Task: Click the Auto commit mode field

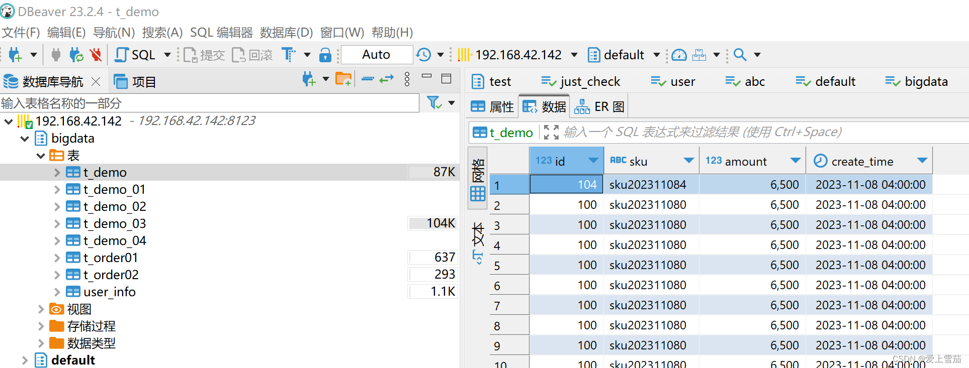Action: (x=376, y=55)
